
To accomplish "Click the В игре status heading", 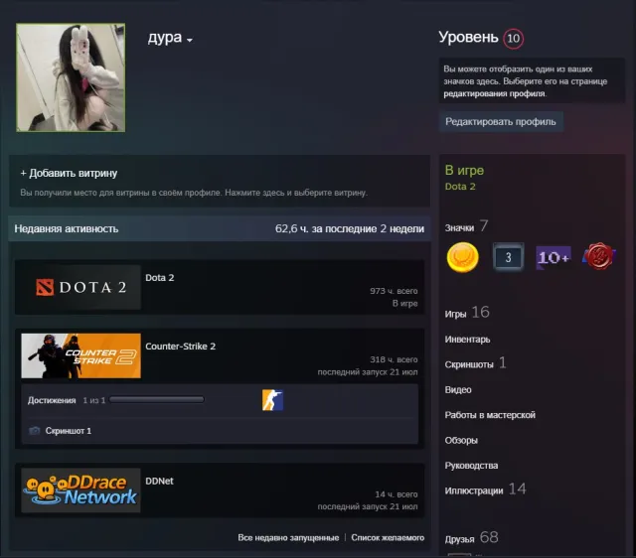I will pos(464,170).
